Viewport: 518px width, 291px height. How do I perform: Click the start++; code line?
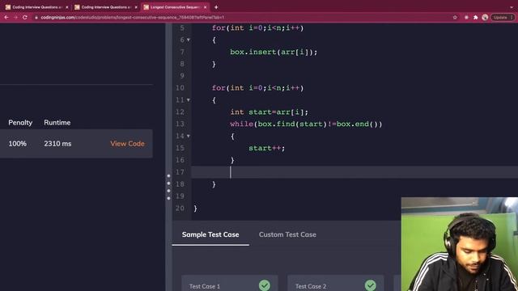[266, 148]
